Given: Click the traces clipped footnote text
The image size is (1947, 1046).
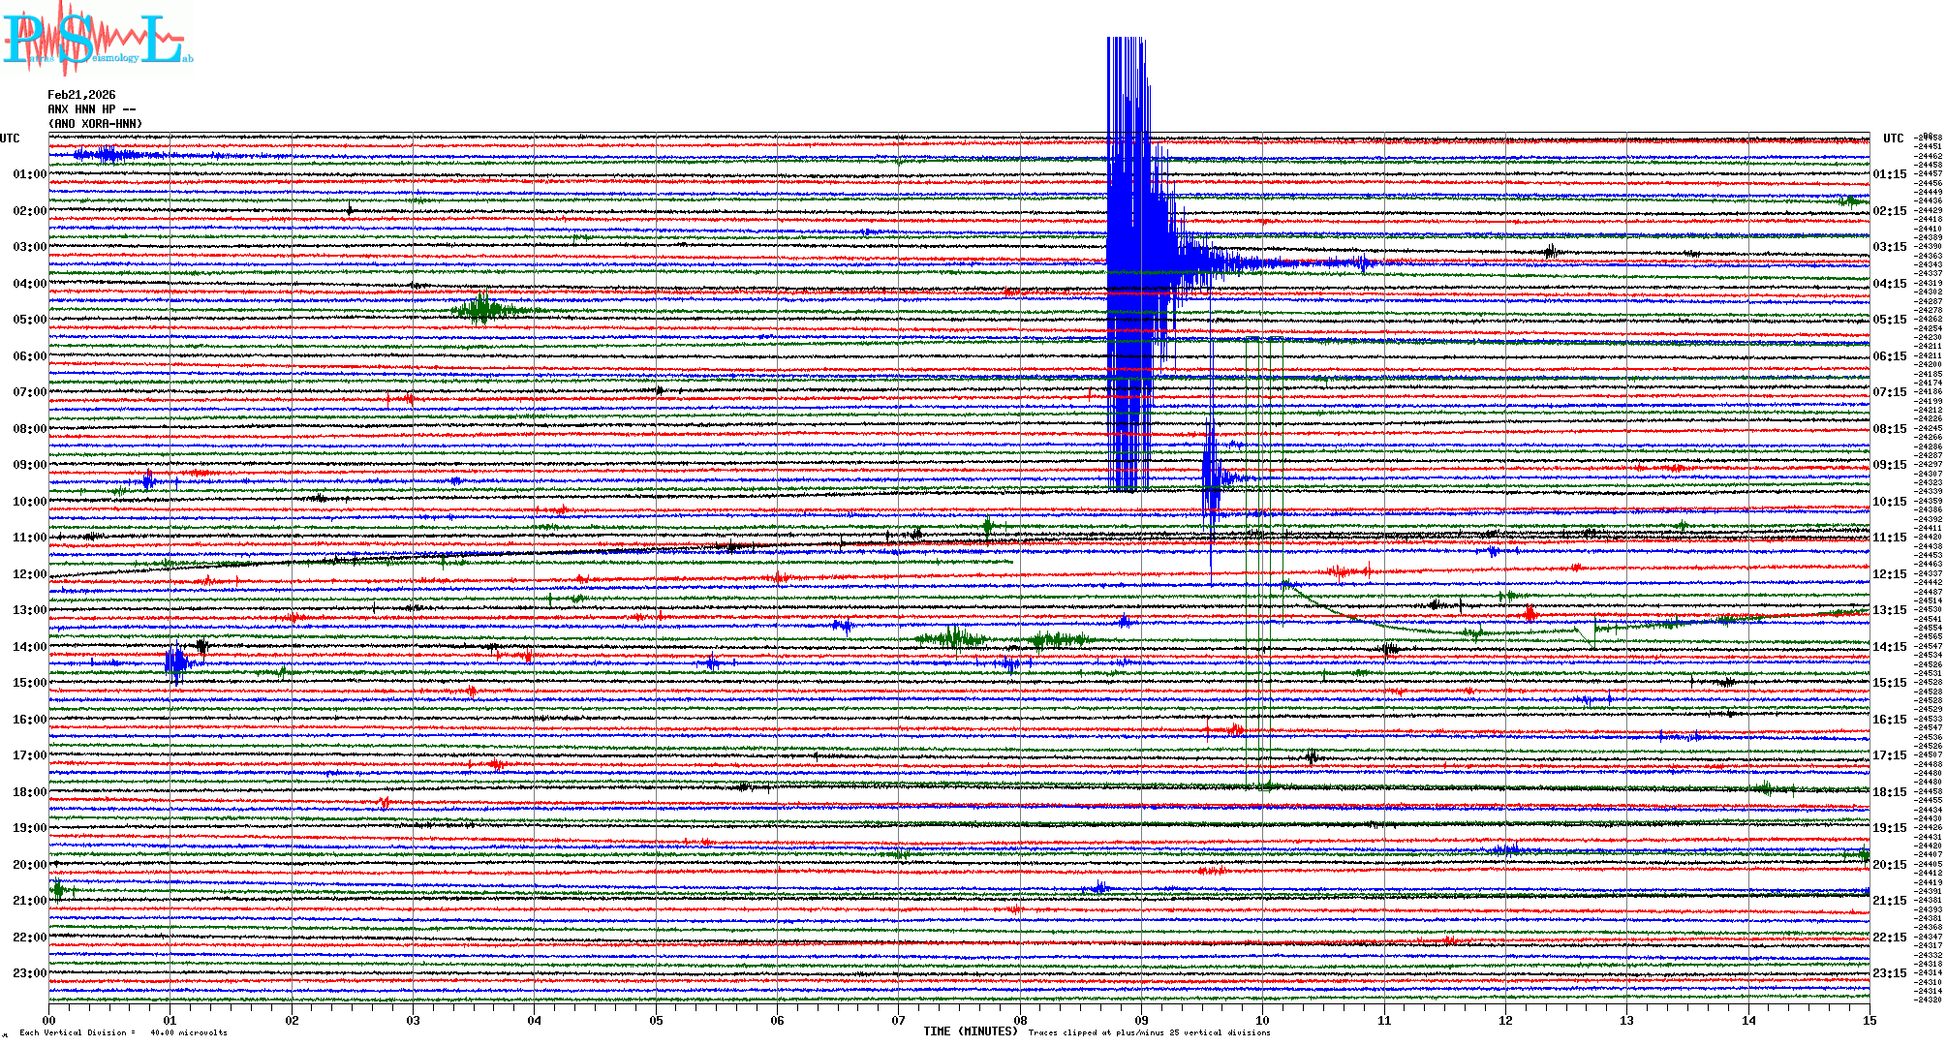Looking at the screenshot, I should (1149, 1032).
